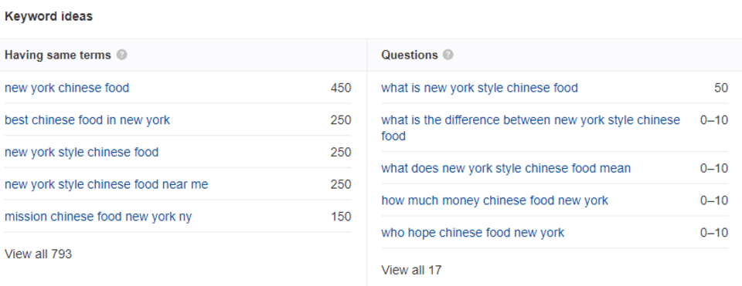This screenshot has height=286, width=742.
Task: Open what does new york style chinese food mean
Action: 505,169
